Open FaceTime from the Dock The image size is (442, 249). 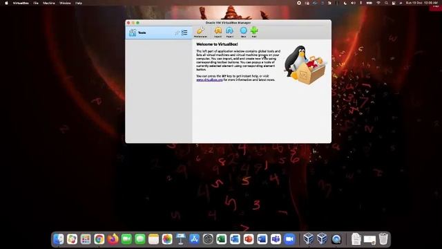click(x=126, y=239)
